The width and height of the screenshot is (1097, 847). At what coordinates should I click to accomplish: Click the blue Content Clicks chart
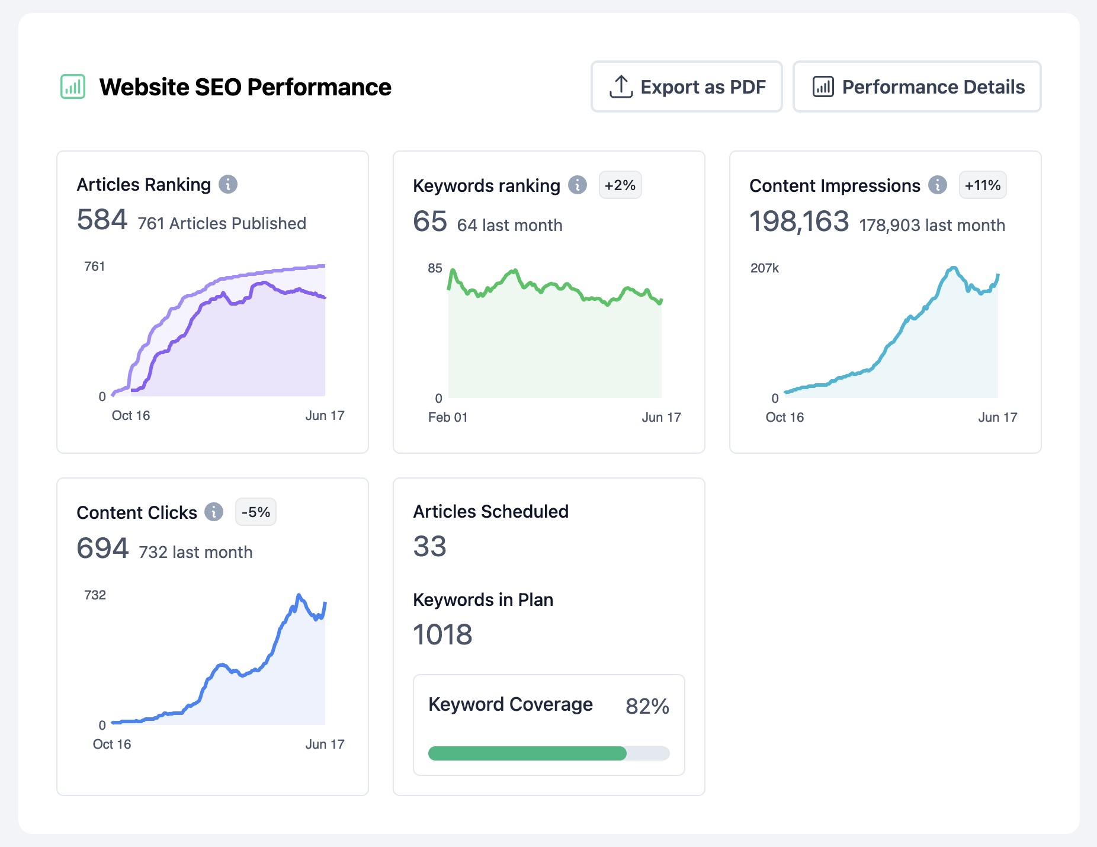point(219,659)
